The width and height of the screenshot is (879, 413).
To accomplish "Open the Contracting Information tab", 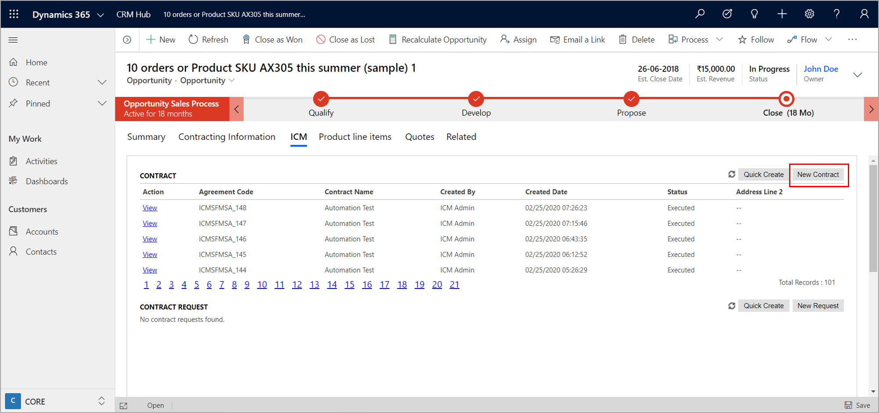I will pyautogui.click(x=227, y=137).
